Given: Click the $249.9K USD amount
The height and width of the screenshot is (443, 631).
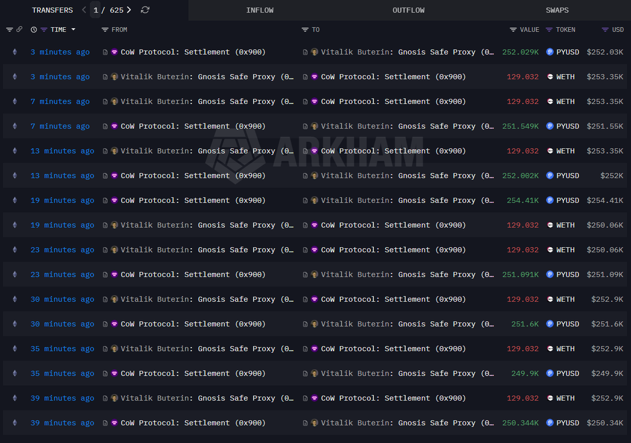Looking at the screenshot, I should (x=607, y=374).
